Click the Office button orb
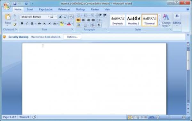Viewport: 192px width, 121px height. (x=7, y=6)
